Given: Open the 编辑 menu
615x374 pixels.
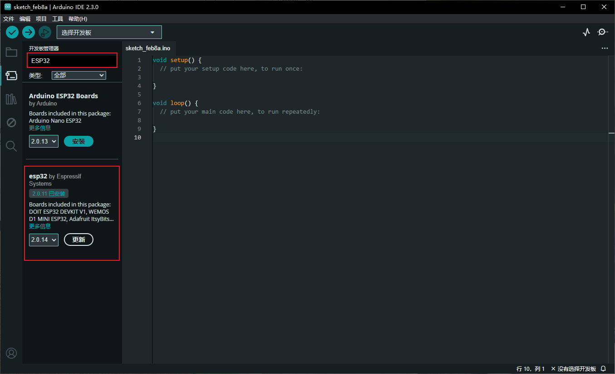Looking at the screenshot, I should 25,19.
